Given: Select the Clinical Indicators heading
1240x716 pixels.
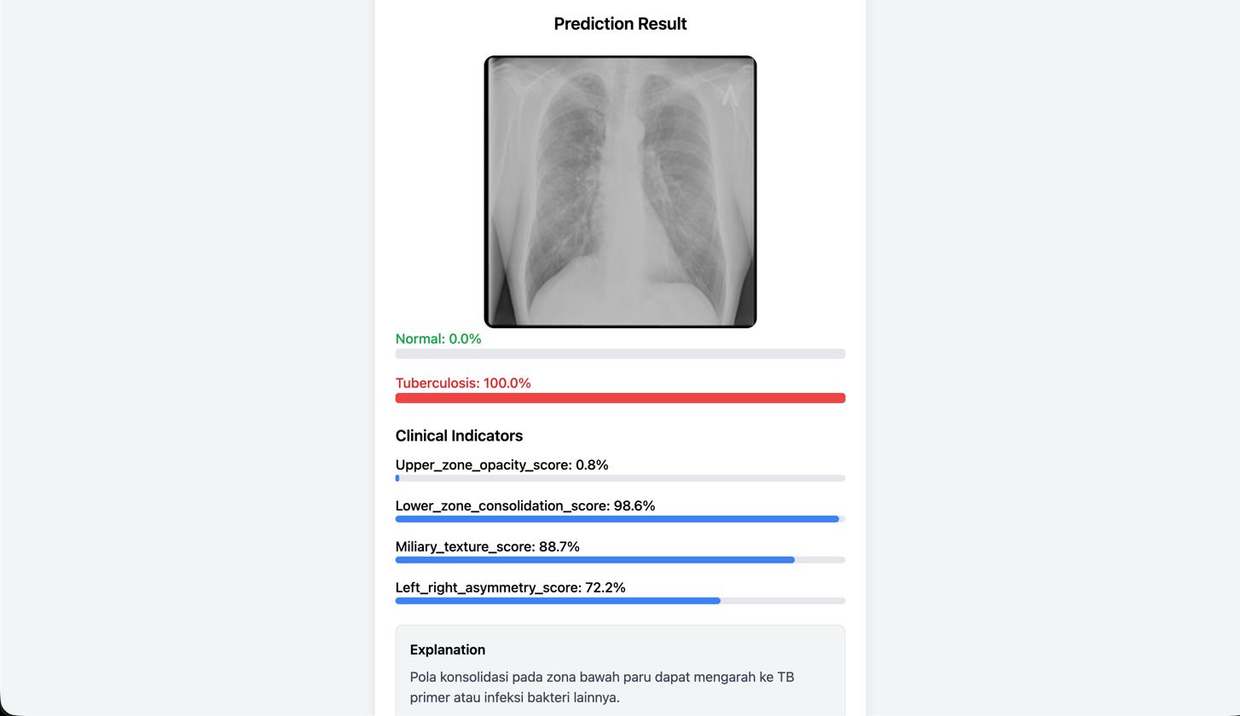Looking at the screenshot, I should coord(459,436).
